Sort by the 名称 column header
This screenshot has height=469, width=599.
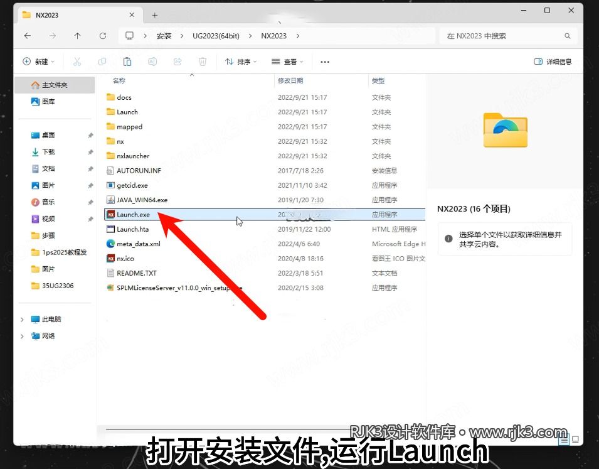pos(119,81)
